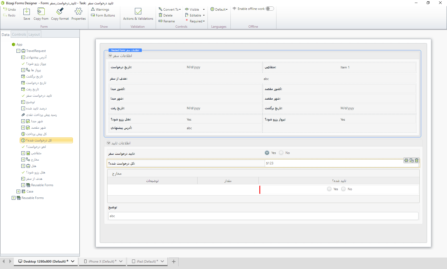Image resolution: width=447 pixels, height=269 pixels.
Task: Select No in 'تایید شده؟' table column
Action: click(343, 189)
